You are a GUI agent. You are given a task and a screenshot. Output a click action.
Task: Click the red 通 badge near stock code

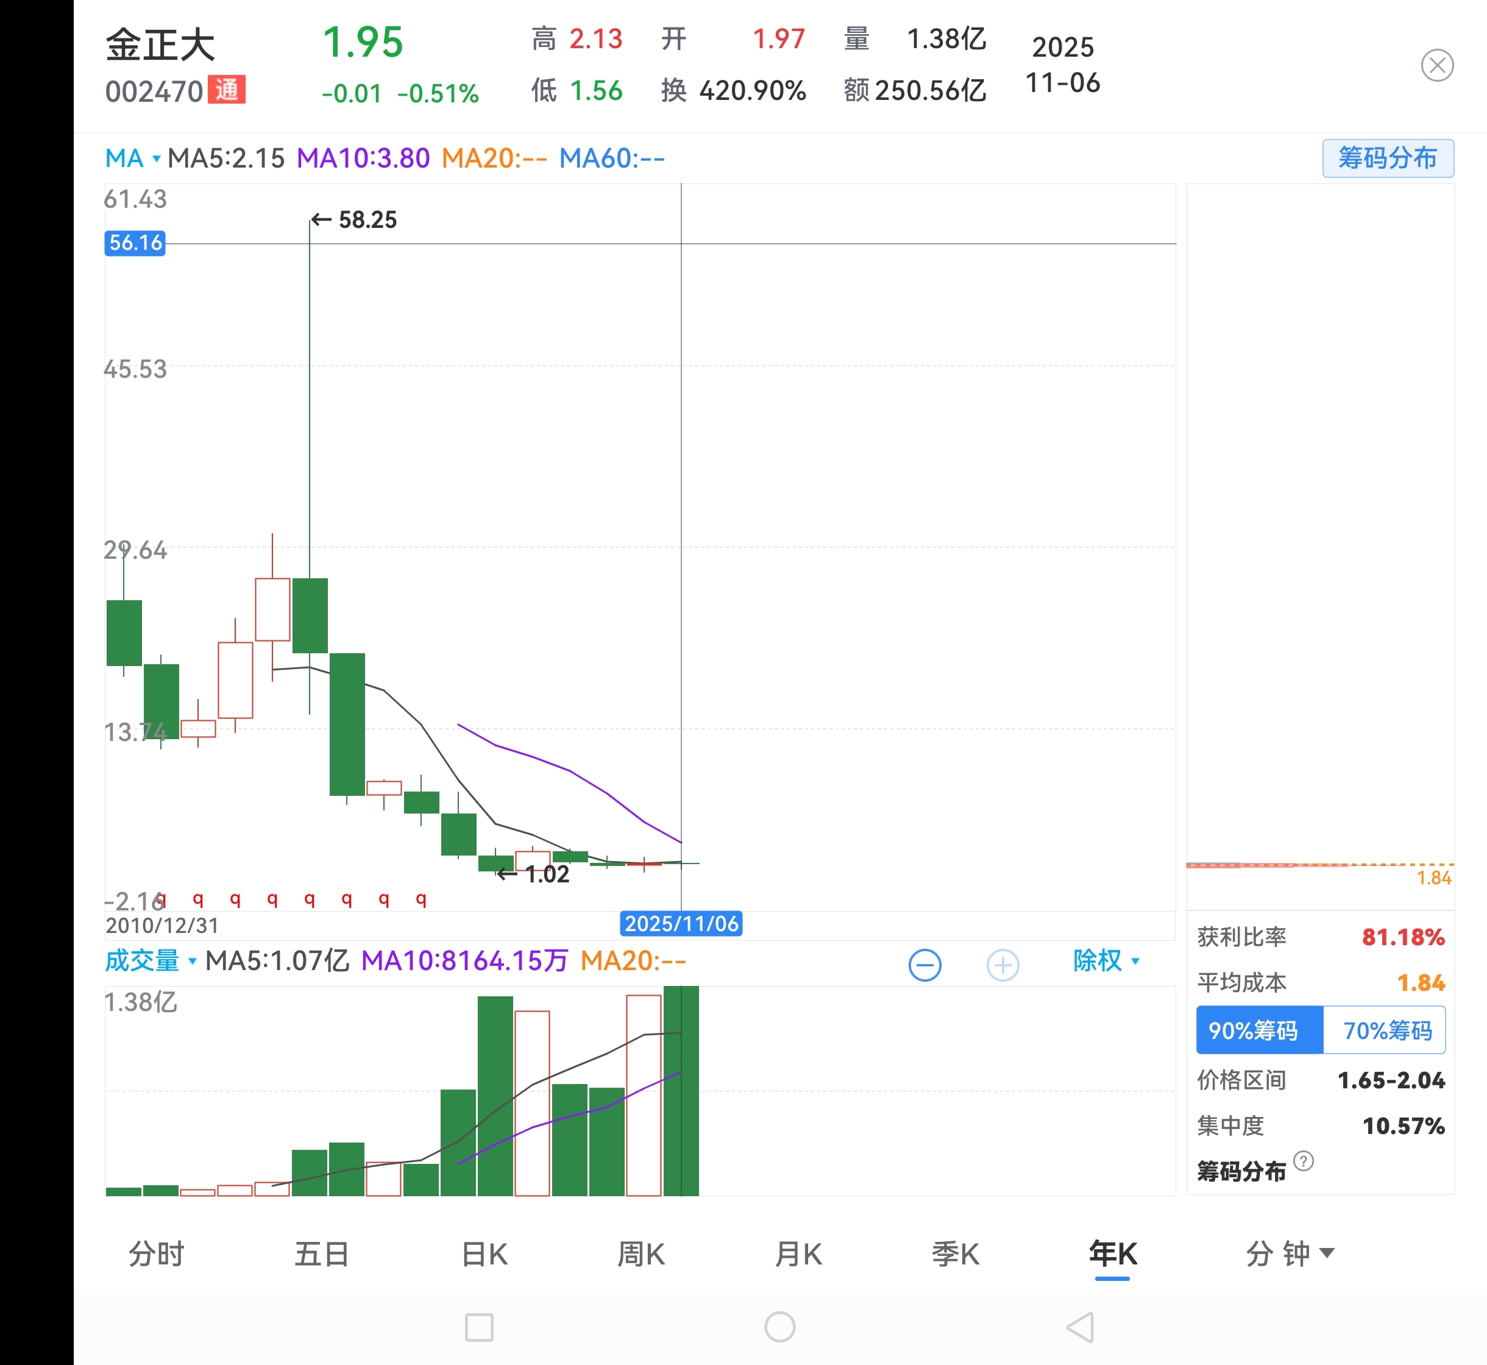226,90
